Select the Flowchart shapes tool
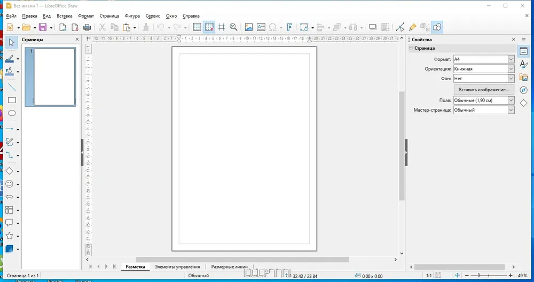The image size is (534, 282). (10, 210)
